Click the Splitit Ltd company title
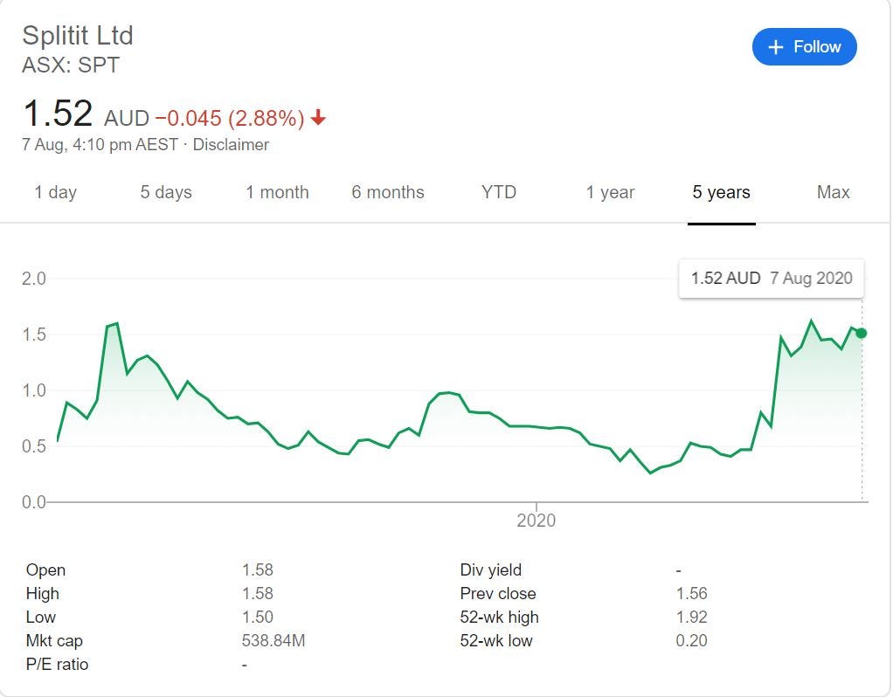Screen dimensions: 893x697 coord(78,35)
